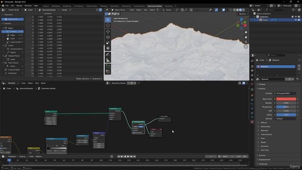Open the timeline Playback popover

(13, 156)
